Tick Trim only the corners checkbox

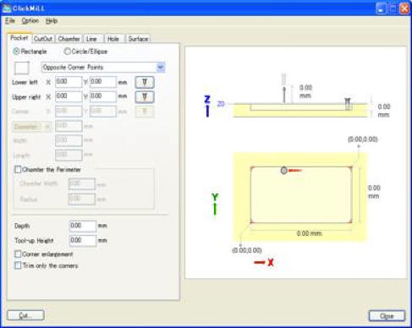(18, 265)
